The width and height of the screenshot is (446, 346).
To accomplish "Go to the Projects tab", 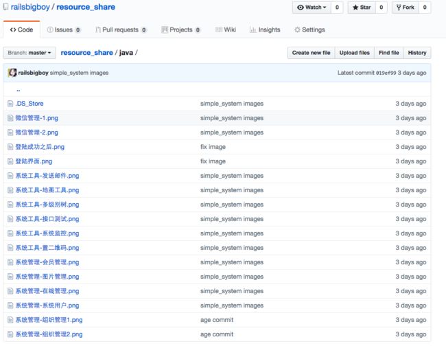I will point(181,30).
